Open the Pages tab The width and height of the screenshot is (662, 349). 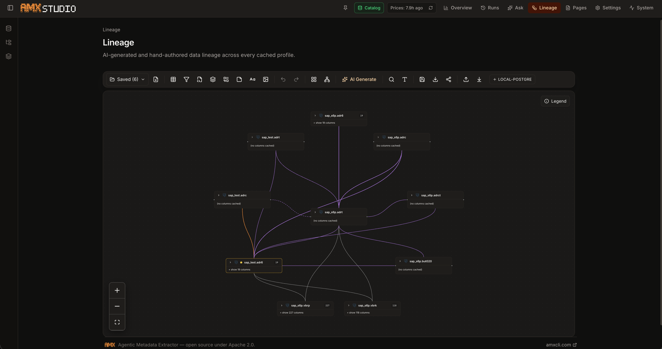[x=576, y=8]
